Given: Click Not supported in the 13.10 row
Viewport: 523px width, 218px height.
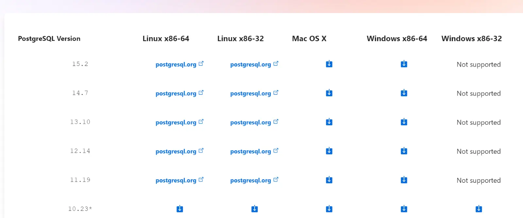Looking at the screenshot, I should click(x=479, y=123).
